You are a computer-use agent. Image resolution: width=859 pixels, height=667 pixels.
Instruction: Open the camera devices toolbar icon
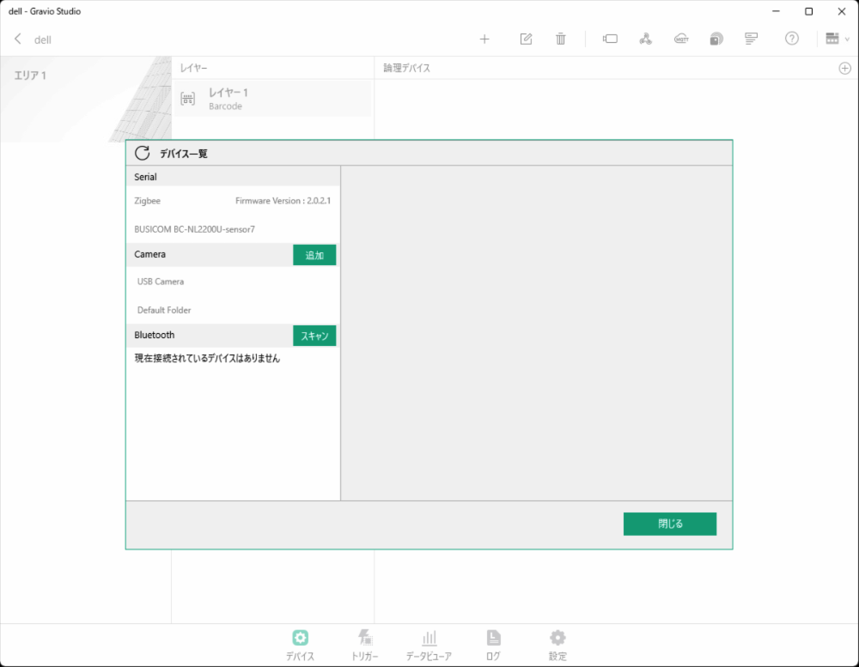[610, 39]
